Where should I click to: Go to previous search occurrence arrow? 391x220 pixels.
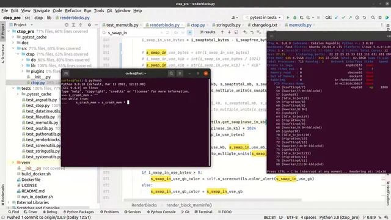pyautogui.click(x=222, y=32)
